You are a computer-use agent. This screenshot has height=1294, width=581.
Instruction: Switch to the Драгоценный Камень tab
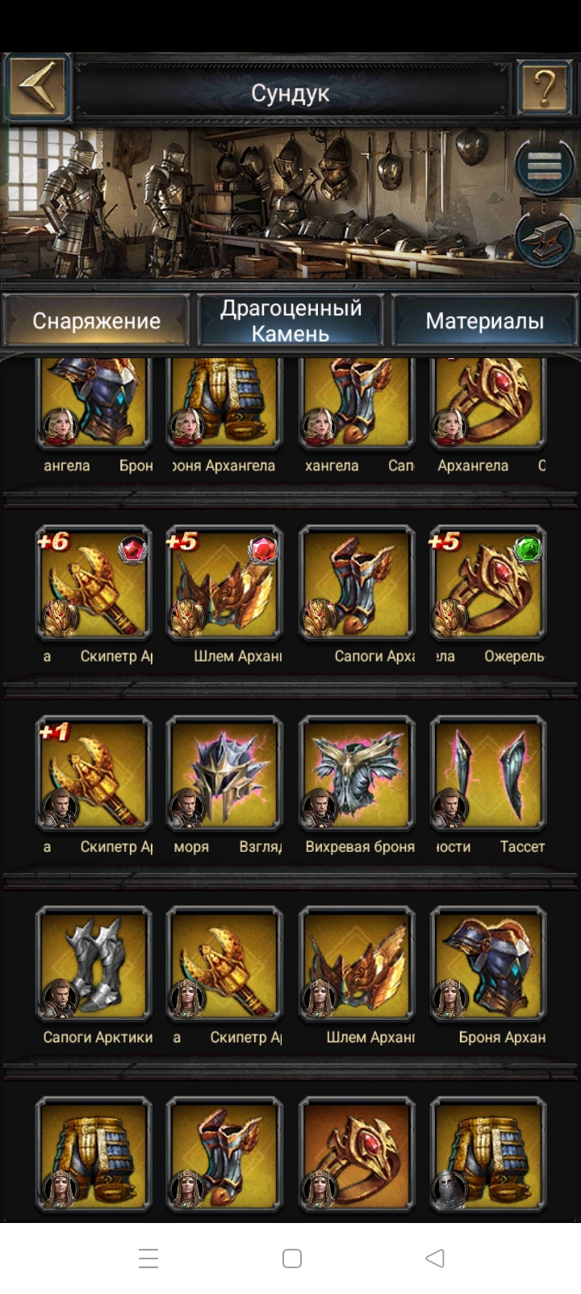(x=290, y=320)
